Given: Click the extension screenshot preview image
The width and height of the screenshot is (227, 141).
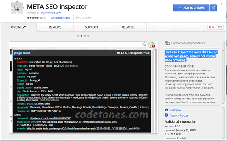Looking at the screenshot, I should pyautogui.click(x=84, y=87).
